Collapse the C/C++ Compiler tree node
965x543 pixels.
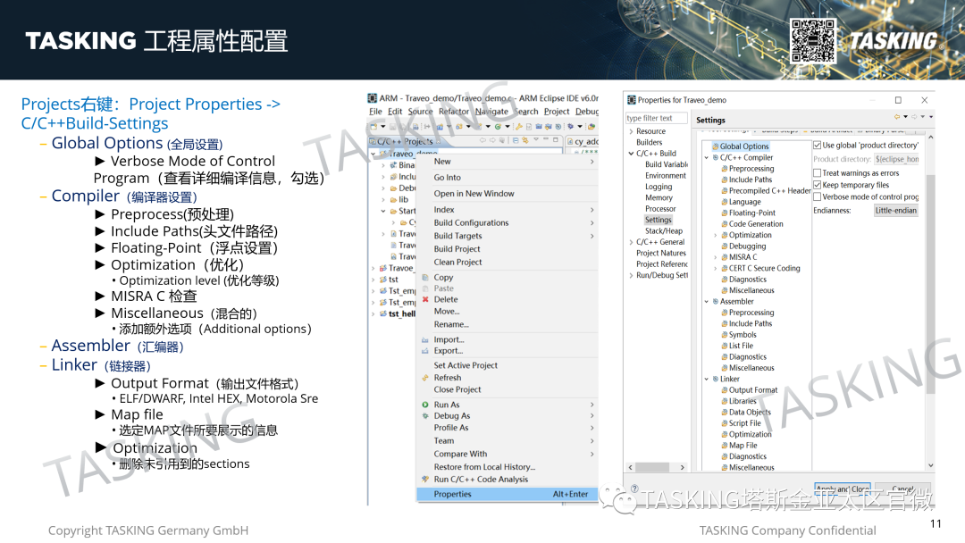707,157
